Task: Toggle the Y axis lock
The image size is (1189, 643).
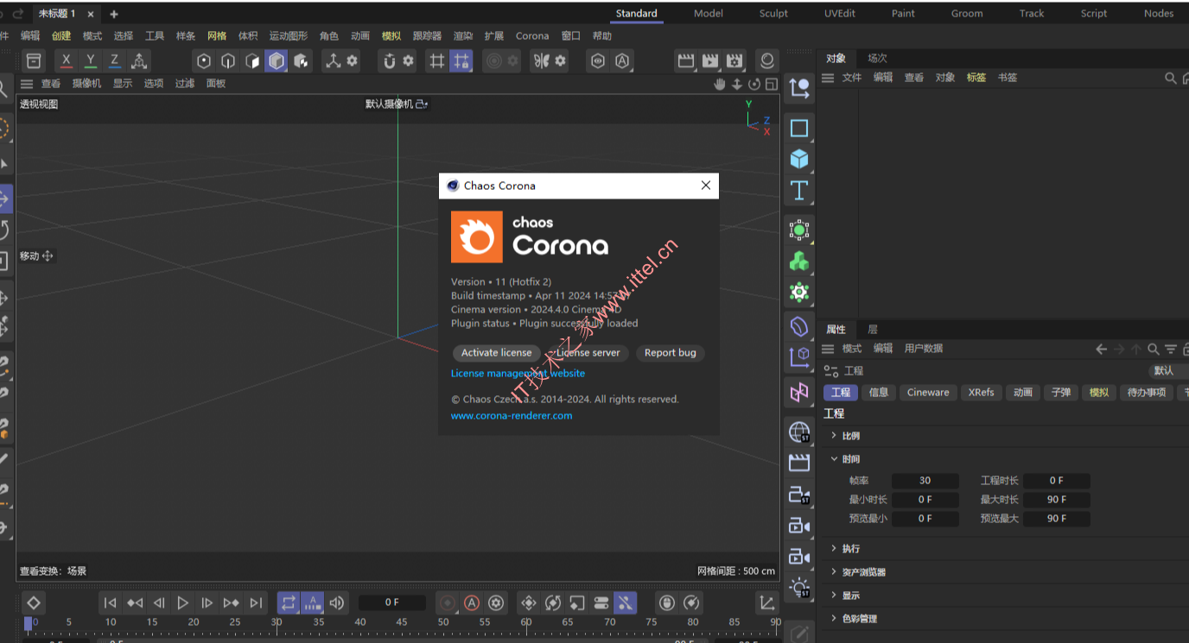Action: [91, 60]
